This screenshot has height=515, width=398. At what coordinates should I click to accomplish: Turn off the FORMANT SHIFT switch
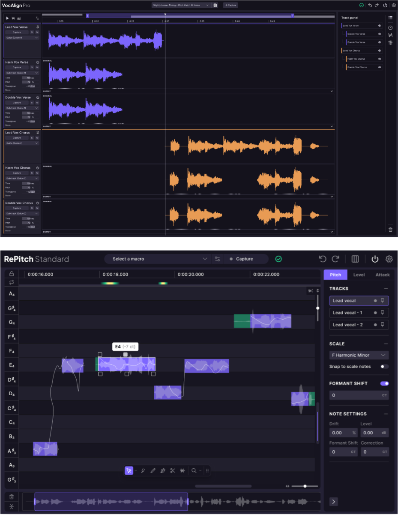384,383
